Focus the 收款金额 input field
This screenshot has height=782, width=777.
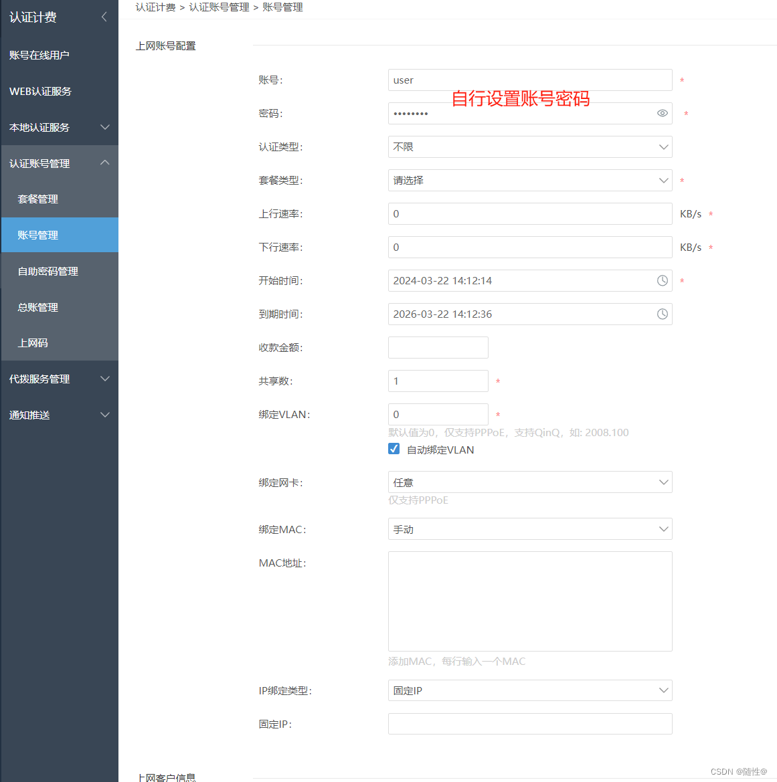click(438, 347)
